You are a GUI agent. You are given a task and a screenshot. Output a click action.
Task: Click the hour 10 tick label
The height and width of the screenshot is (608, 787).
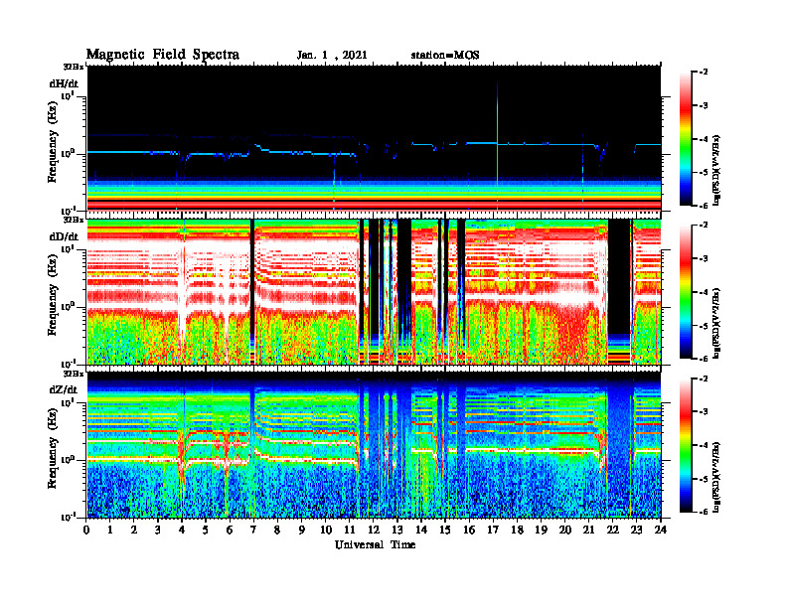(x=326, y=531)
